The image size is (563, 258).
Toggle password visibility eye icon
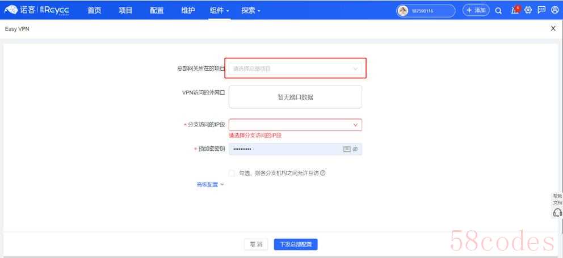pyautogui.click(x=355, y=149)
